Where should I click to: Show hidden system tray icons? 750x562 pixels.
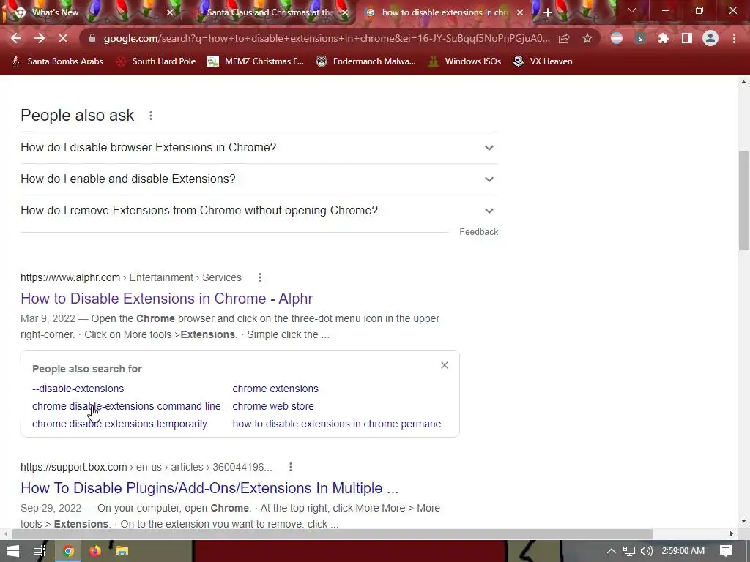(612, 551)
